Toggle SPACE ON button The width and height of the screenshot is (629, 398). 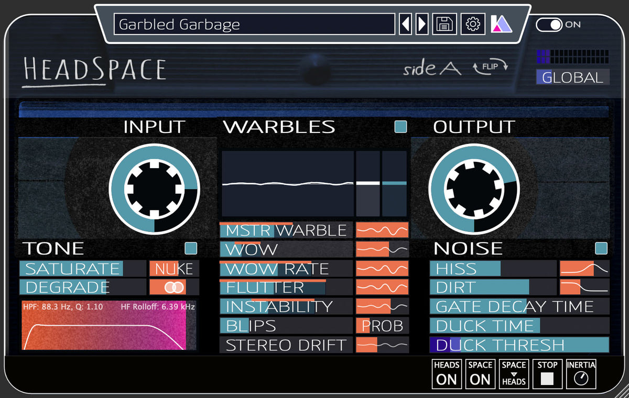click(x=480, y=374)
